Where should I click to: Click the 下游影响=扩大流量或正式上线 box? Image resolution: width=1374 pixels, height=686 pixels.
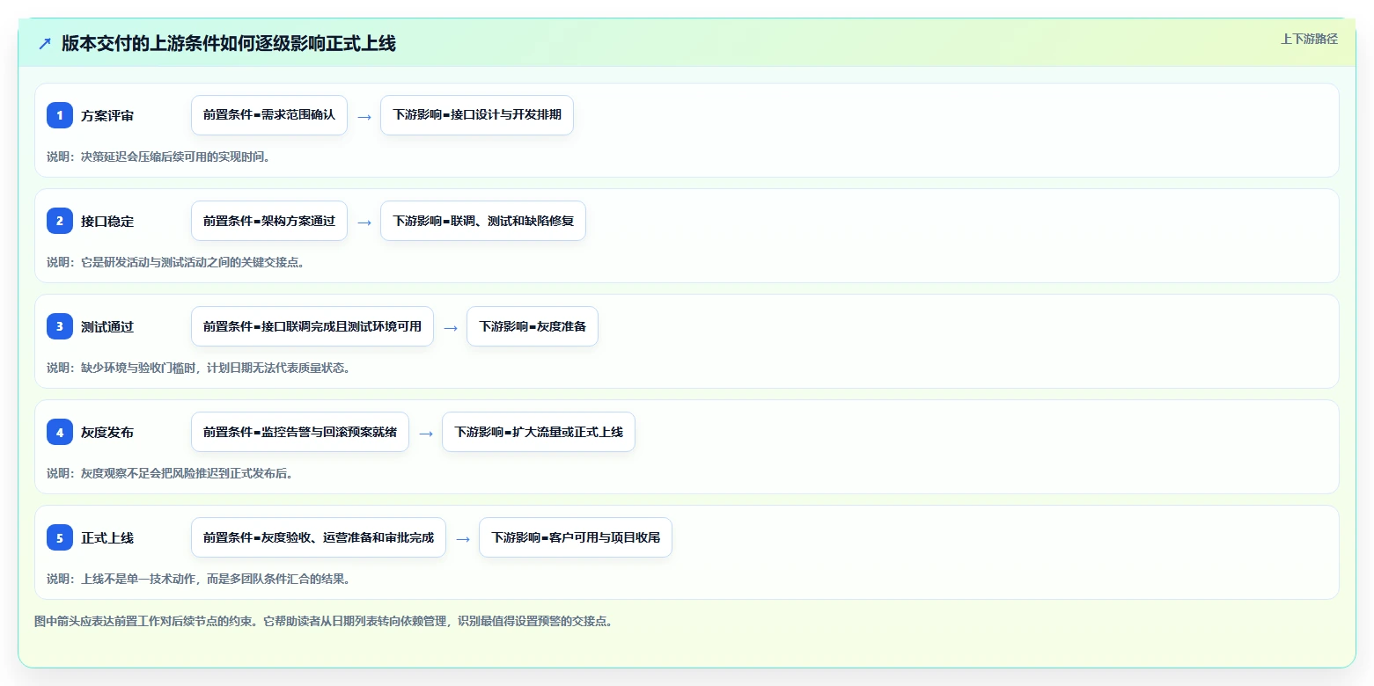539,432
